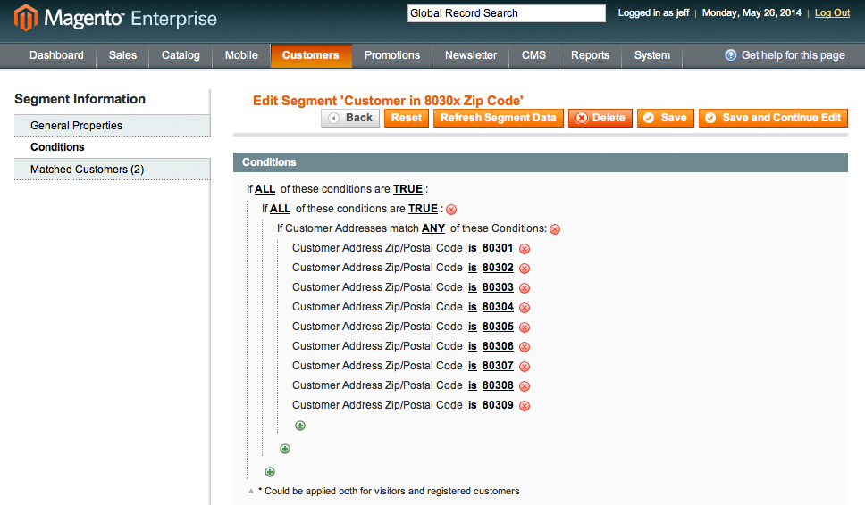Remove the 80307 zip code condition
Viewport: 865px width, 505px height.
point(525,366)
